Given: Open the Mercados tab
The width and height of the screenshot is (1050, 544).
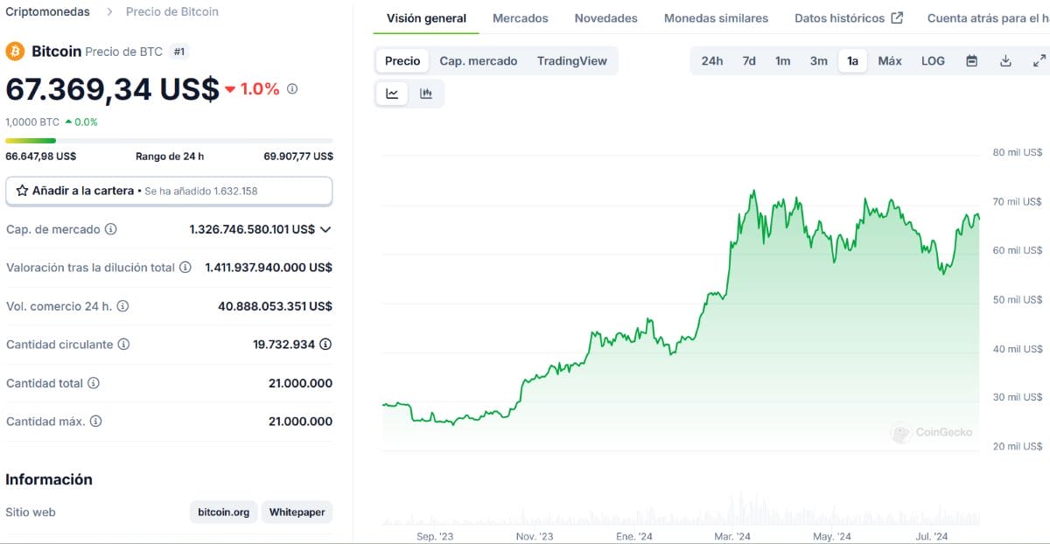Looking at the screenshot, I should coord(521,17).
